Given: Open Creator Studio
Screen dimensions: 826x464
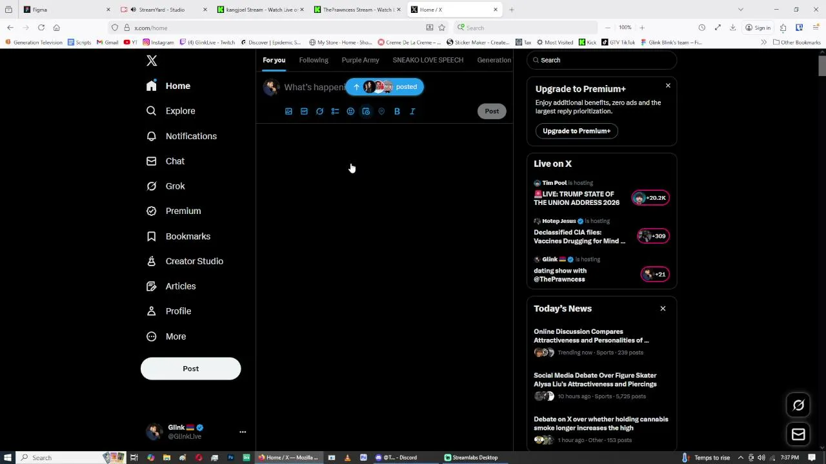Looking at the screenshot, I should coord(185,261).
